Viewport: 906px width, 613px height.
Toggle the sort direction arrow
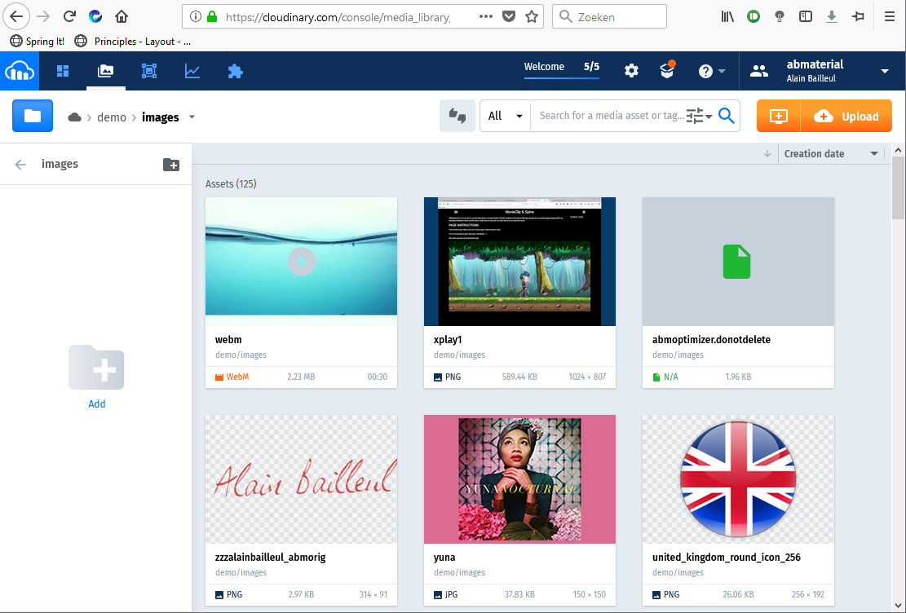(x=767, y=154)
